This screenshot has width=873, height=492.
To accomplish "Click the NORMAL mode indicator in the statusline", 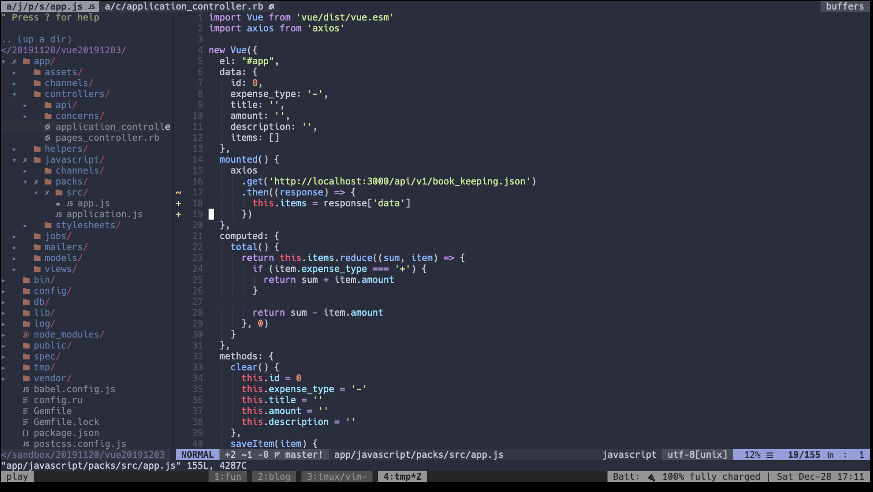I will pos(197,454).
